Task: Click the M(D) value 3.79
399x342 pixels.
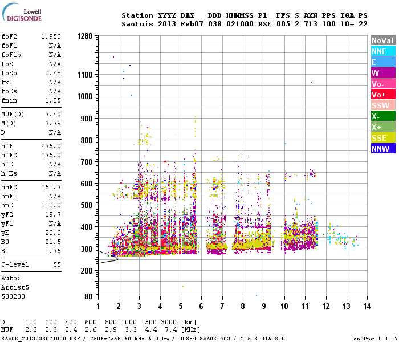Action: [53, 124]
